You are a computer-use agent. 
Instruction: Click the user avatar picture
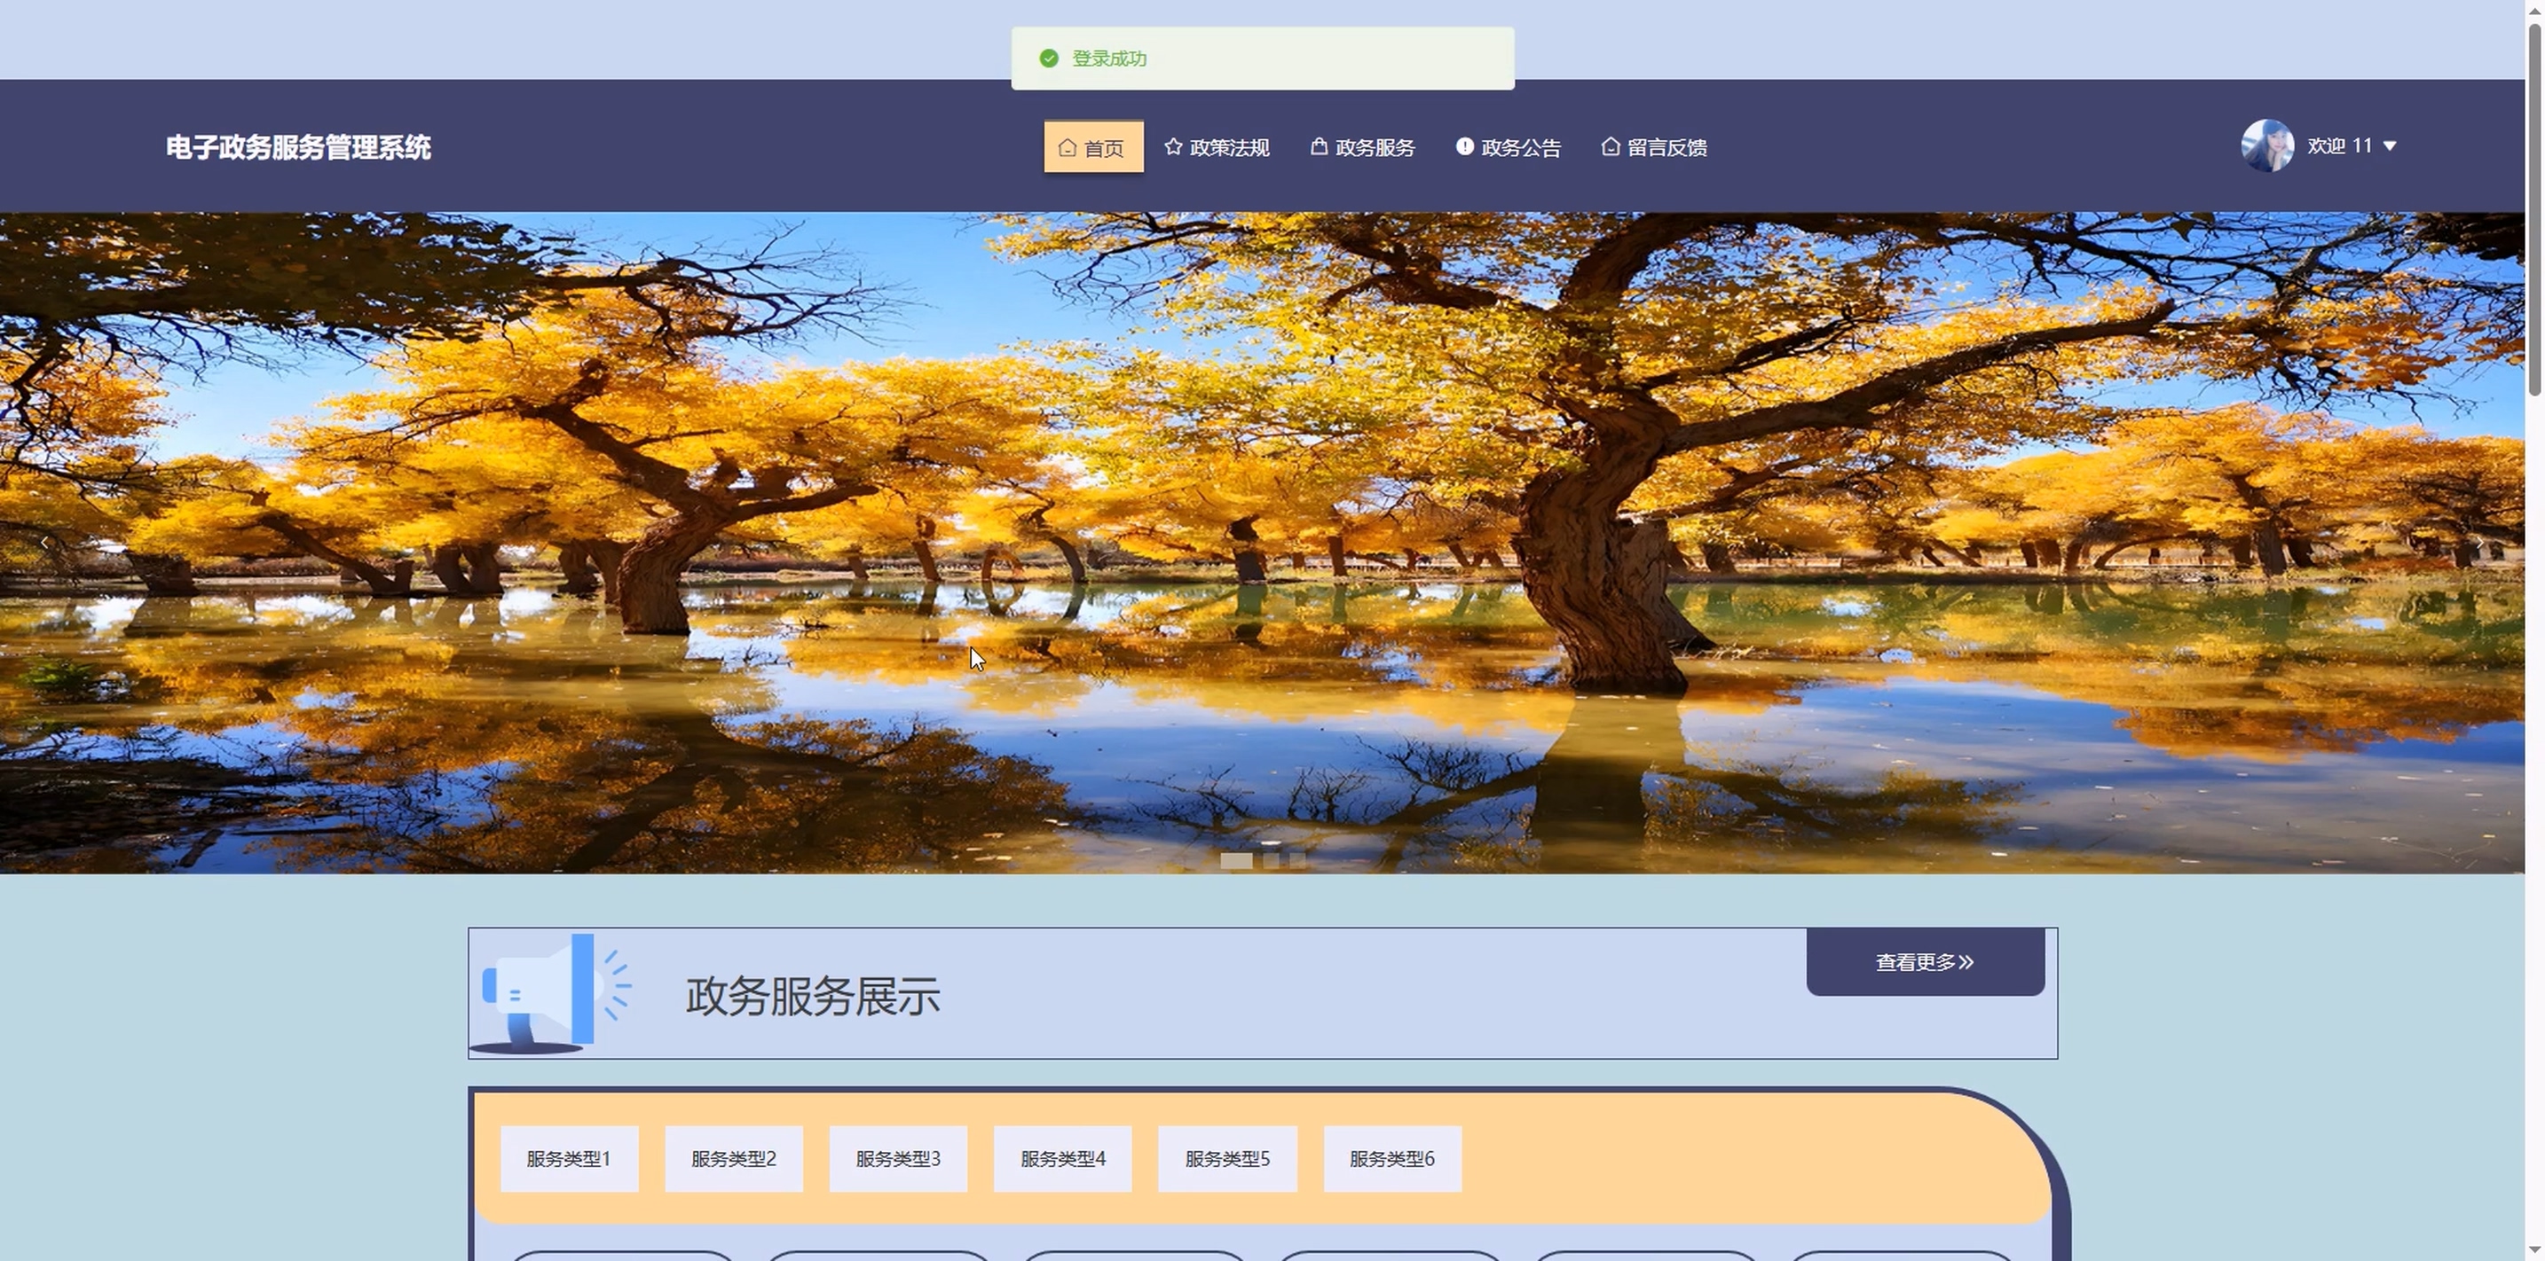pyautogui.click(x=2266, y=146)
